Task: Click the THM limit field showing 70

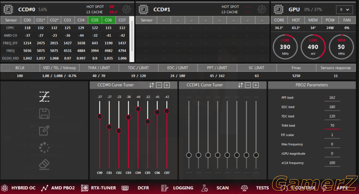Action: [332, 126]
